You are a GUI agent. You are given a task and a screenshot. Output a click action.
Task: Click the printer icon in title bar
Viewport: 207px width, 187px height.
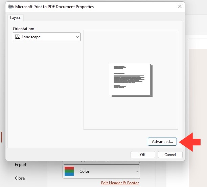(x=11, y=6)
